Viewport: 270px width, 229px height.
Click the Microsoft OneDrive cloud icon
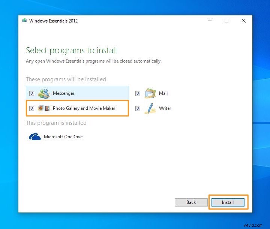[x=34, y=137]
